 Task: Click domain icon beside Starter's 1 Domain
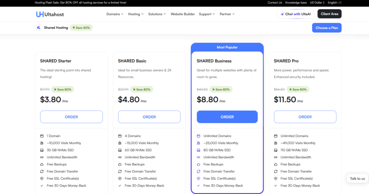point(42,136)
